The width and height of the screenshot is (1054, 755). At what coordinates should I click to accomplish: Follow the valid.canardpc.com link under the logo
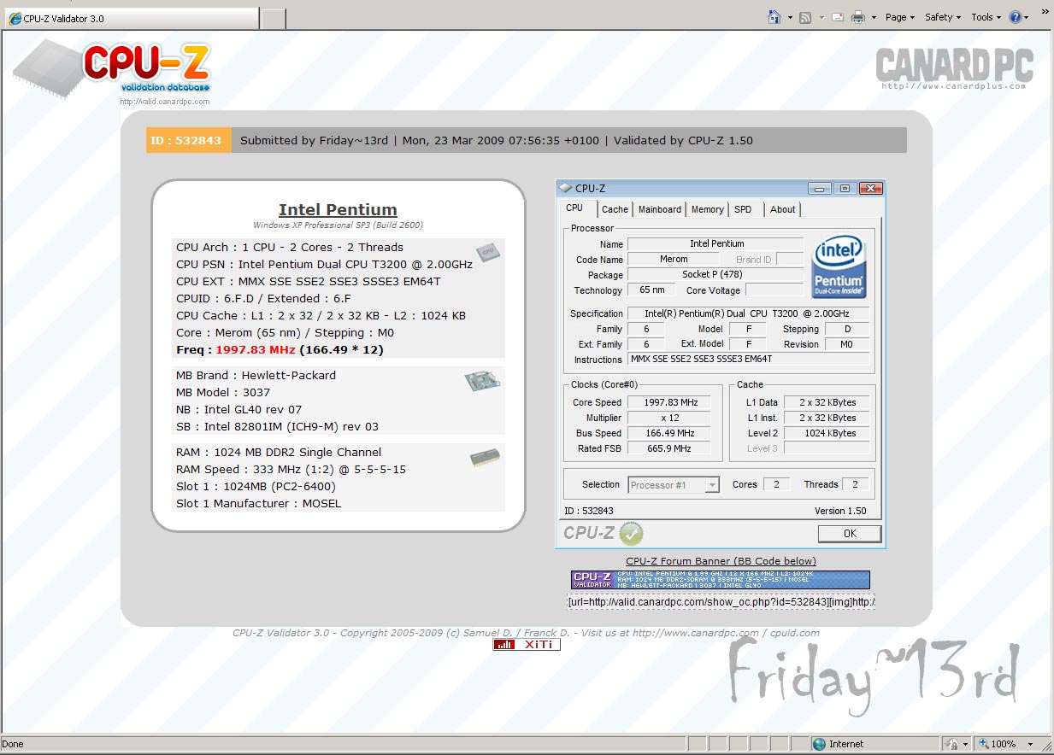pyautogui.click(x=165, y=102)
